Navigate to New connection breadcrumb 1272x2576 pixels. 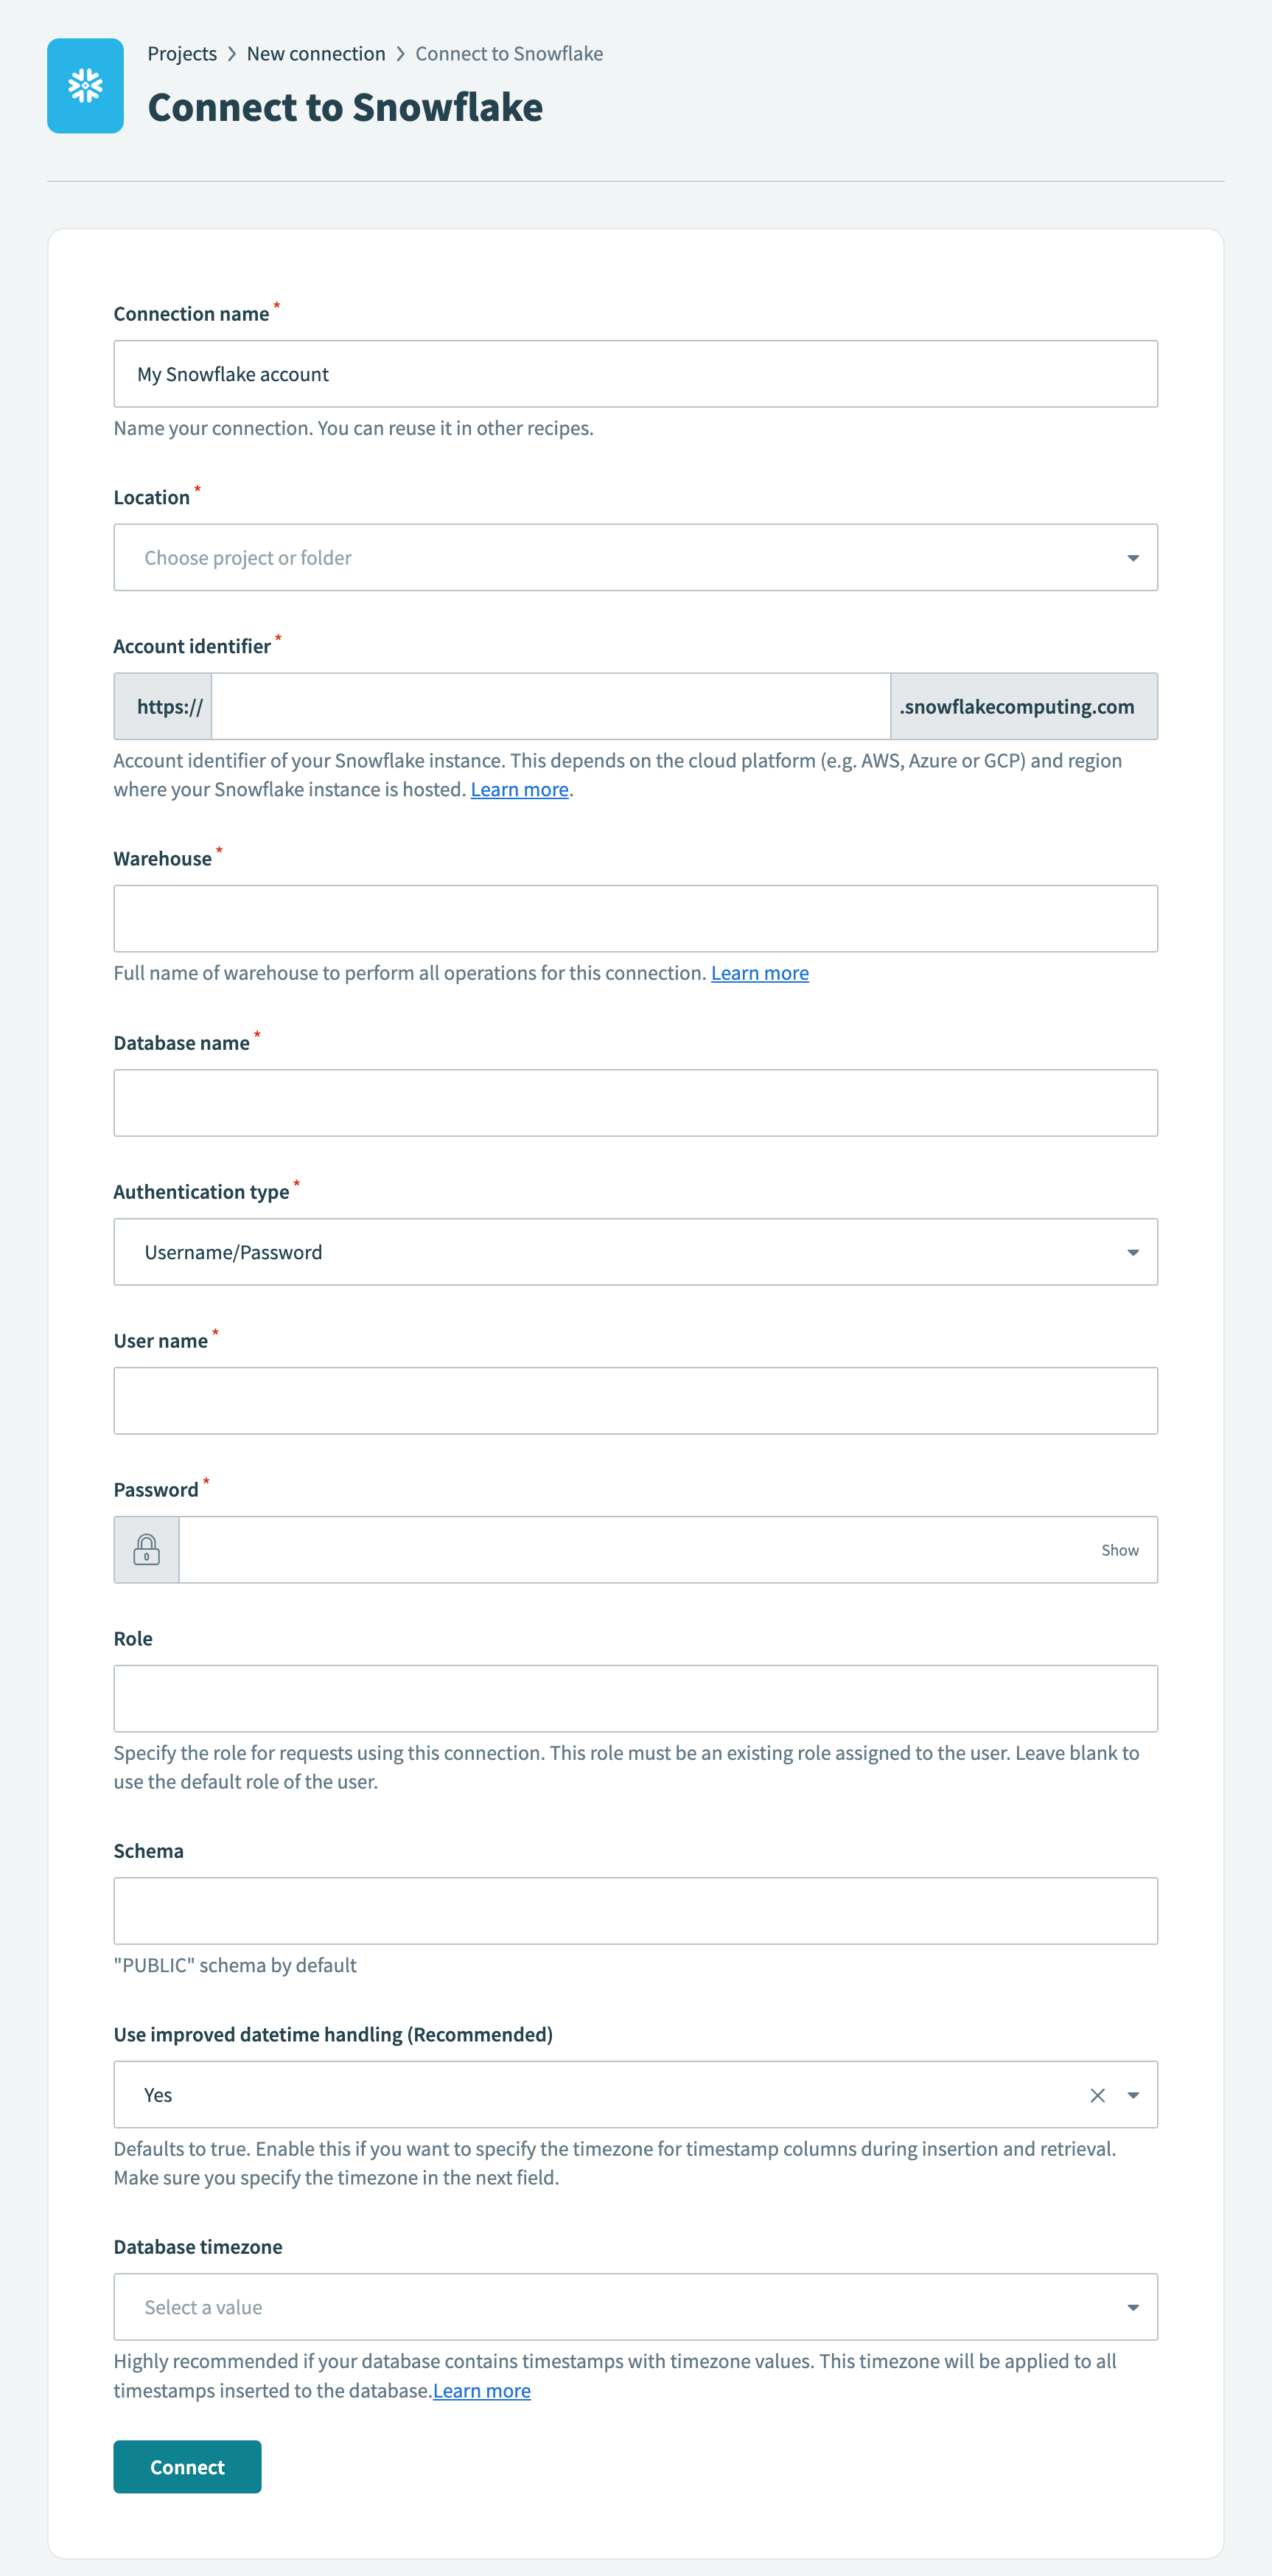(x=315, y=54)
